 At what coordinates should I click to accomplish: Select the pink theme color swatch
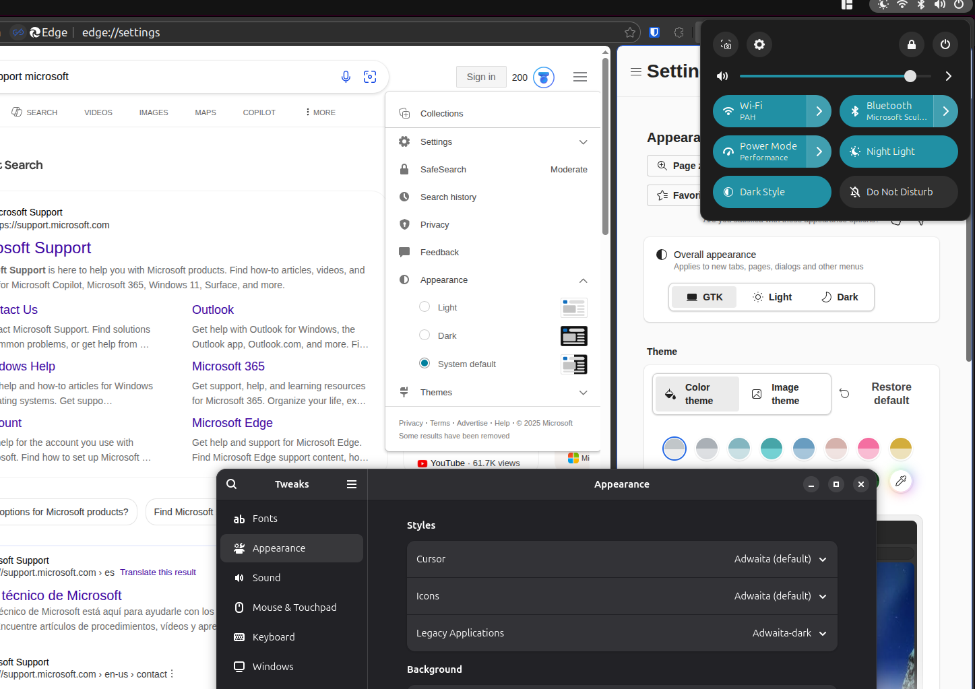pos(869,449)
